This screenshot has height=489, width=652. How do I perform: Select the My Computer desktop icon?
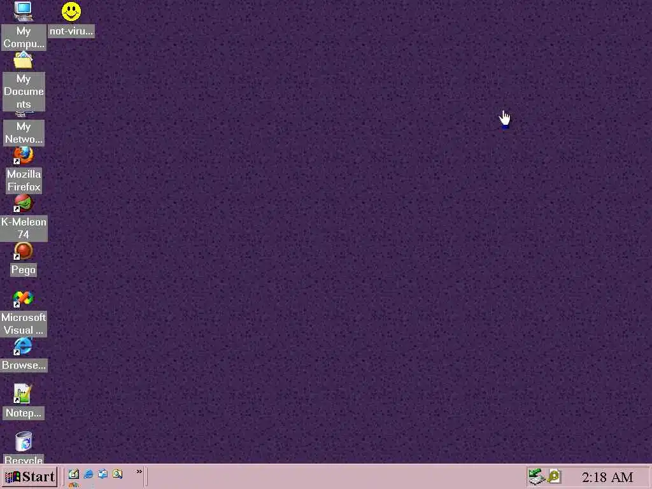[24, 11]
